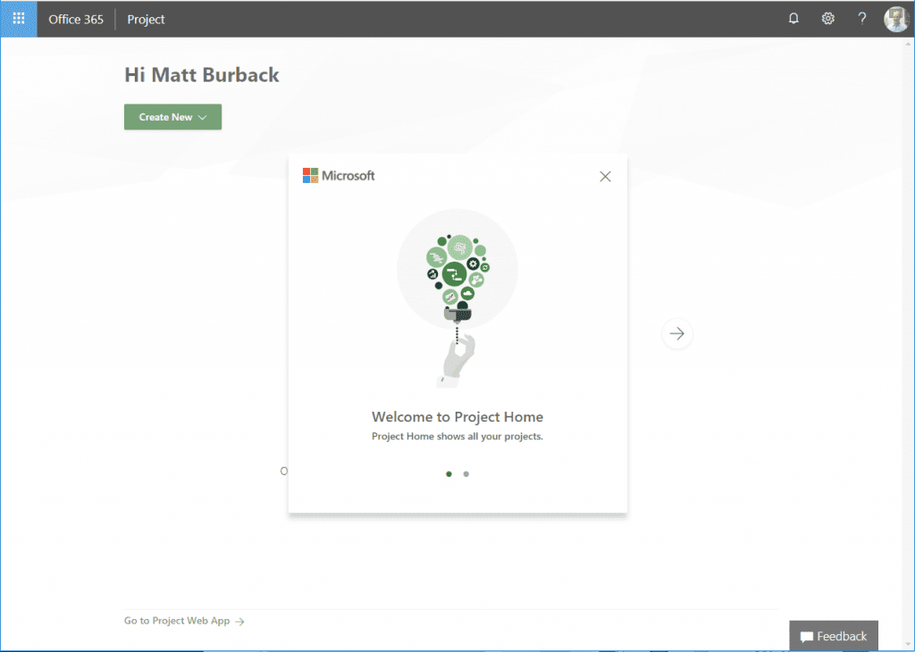
Task: Open the user profile avatar menu
Action: 896,19
